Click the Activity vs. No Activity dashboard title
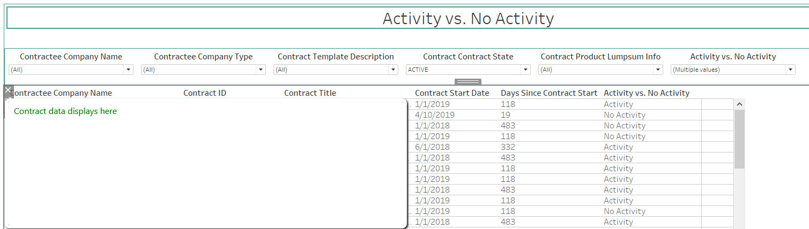The width and height of the screenshot is (809, 229). [468, 19]
